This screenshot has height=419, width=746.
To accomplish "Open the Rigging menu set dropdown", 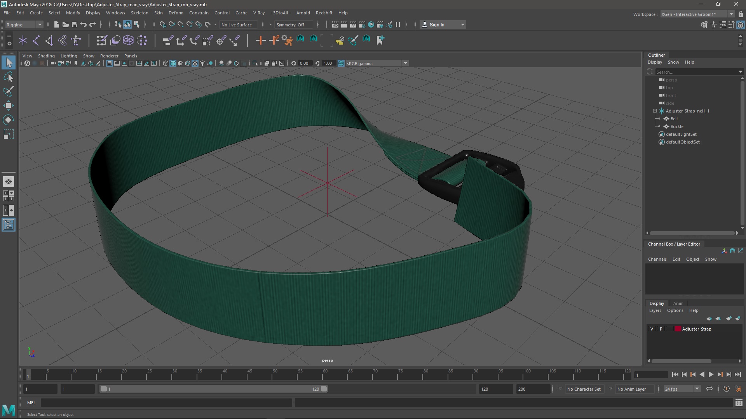I will tap(24, 24).
